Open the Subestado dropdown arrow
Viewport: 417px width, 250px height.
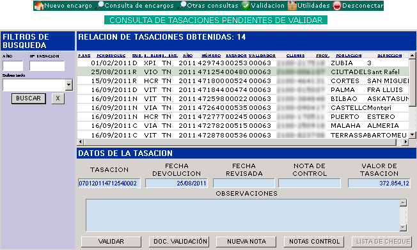pyautogui.click(x=69, y=85)
